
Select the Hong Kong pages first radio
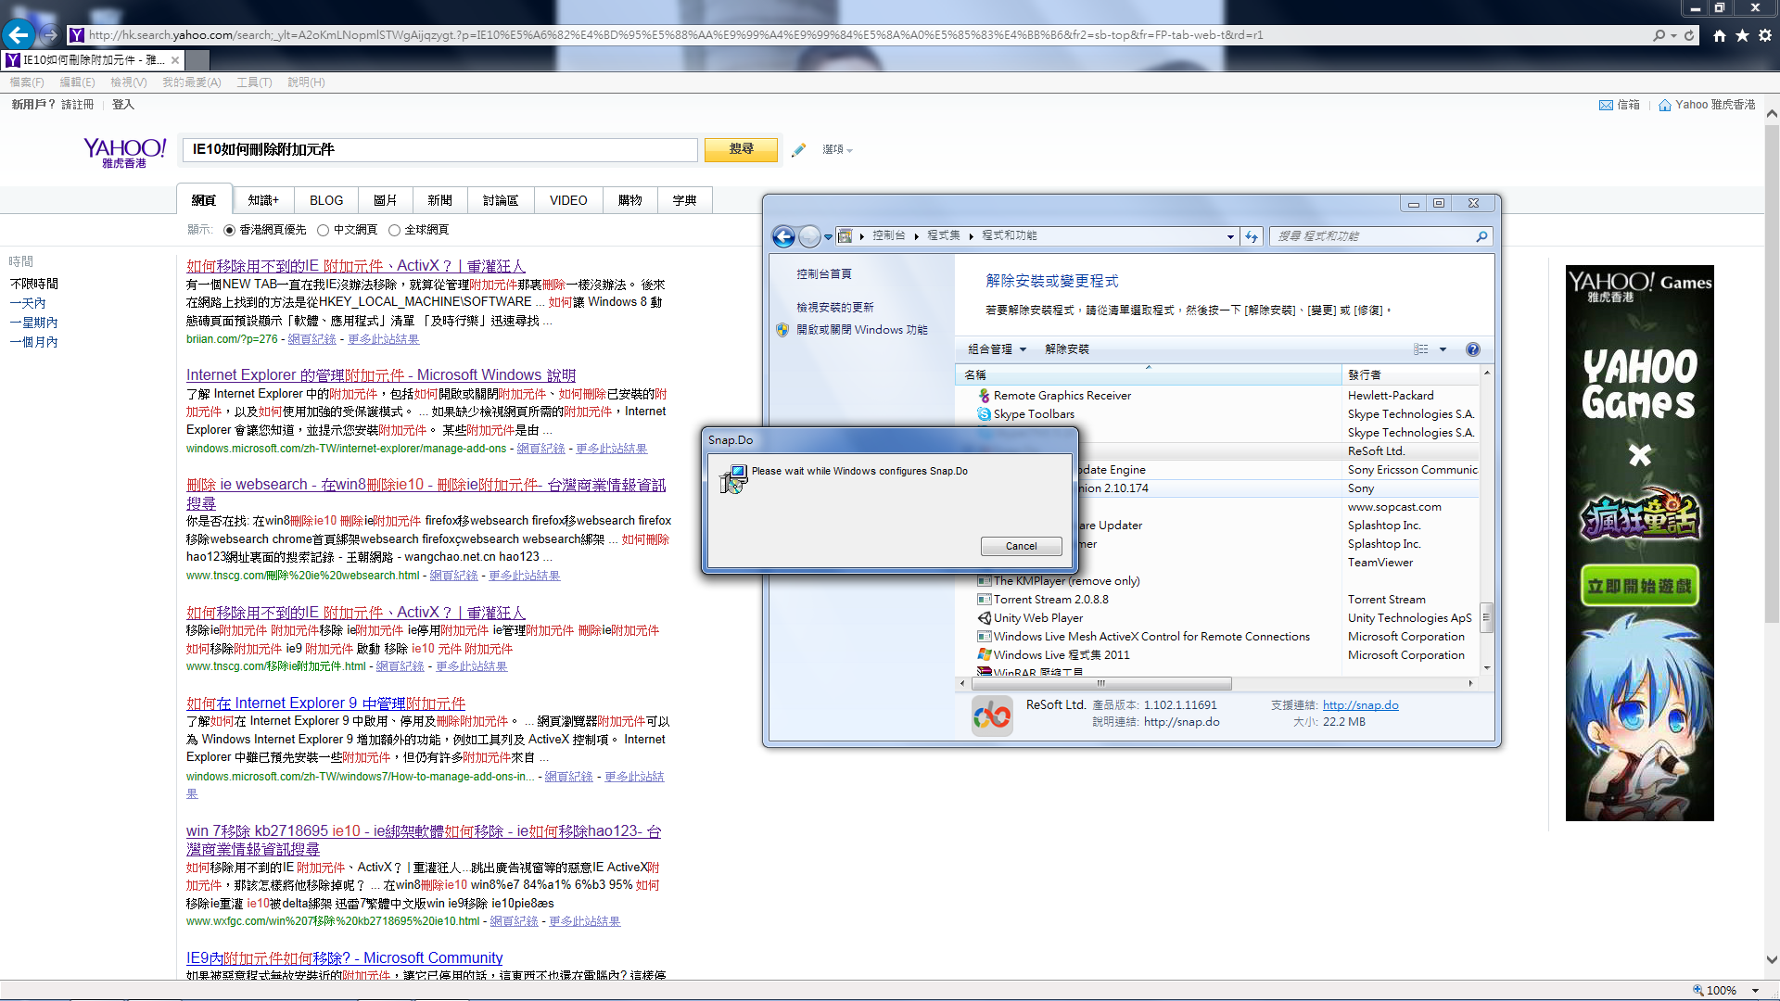229,230
